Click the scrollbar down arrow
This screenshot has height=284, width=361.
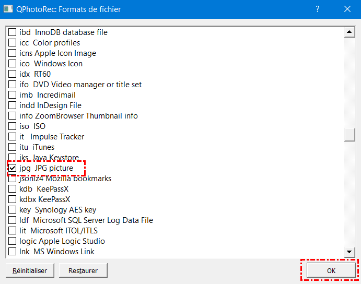coord(350,252)
